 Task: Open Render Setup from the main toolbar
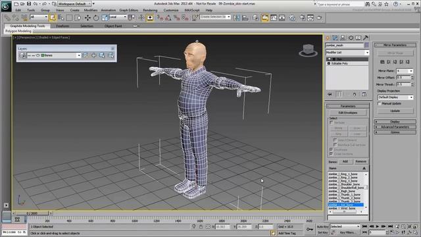(303, 18)
